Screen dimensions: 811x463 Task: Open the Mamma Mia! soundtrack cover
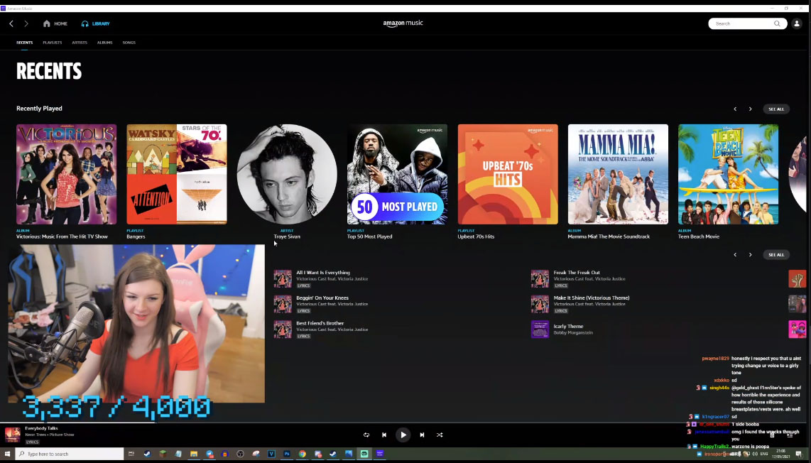point(618,175)
